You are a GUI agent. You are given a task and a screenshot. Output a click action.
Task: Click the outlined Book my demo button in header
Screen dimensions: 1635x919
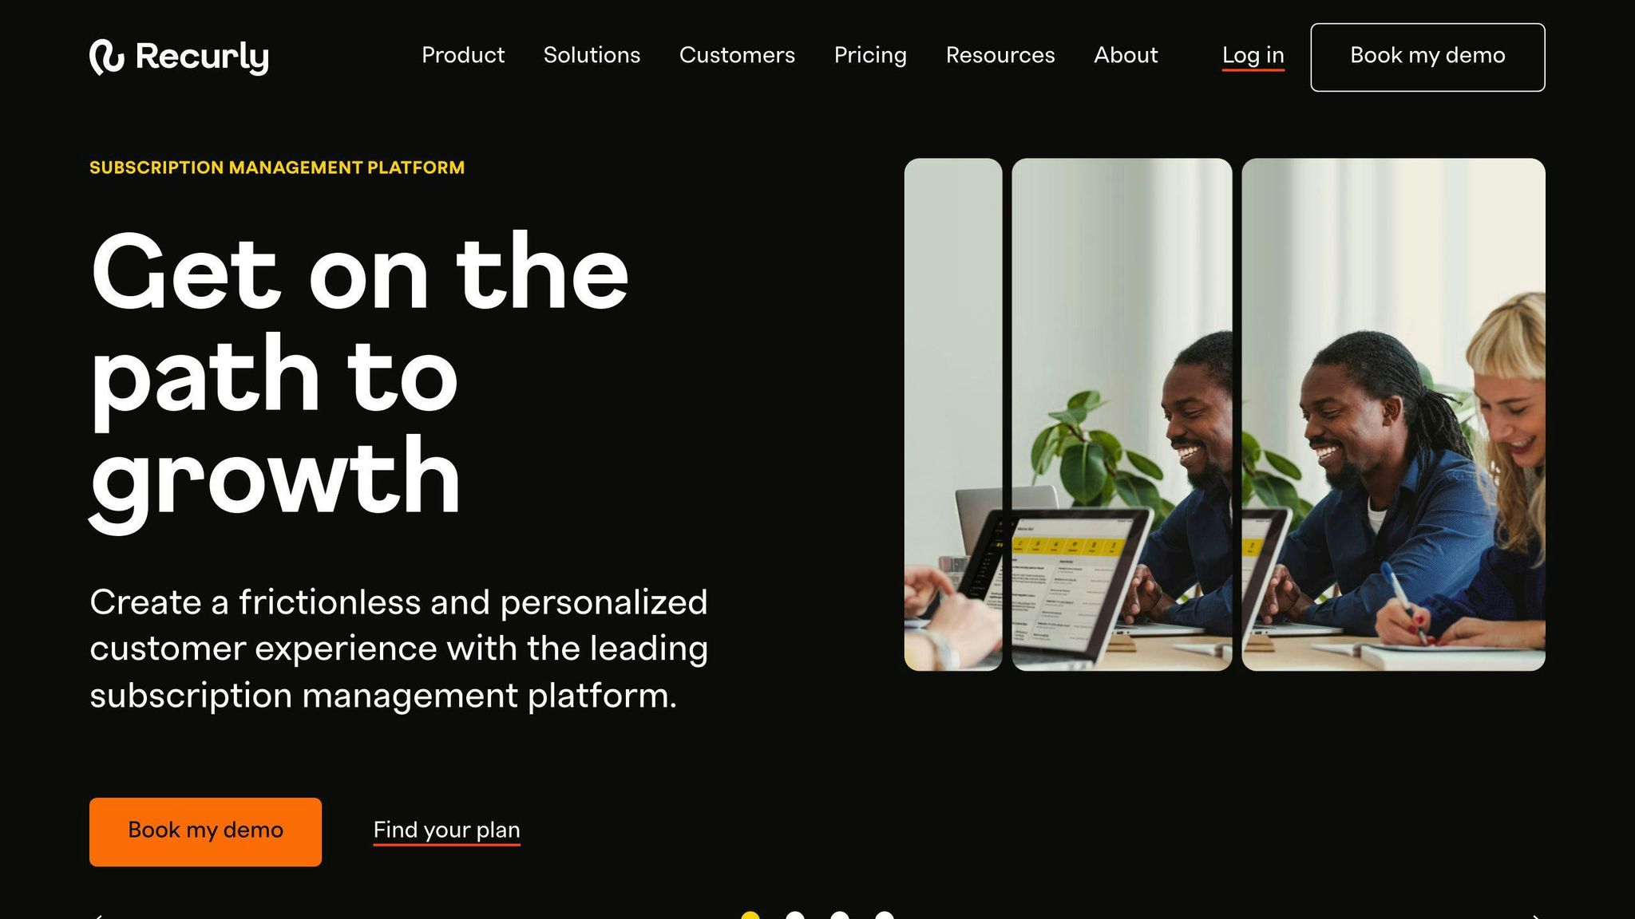(x=1427, y=57)
